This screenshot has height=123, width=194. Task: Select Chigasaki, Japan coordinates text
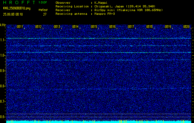pos(125,6)
